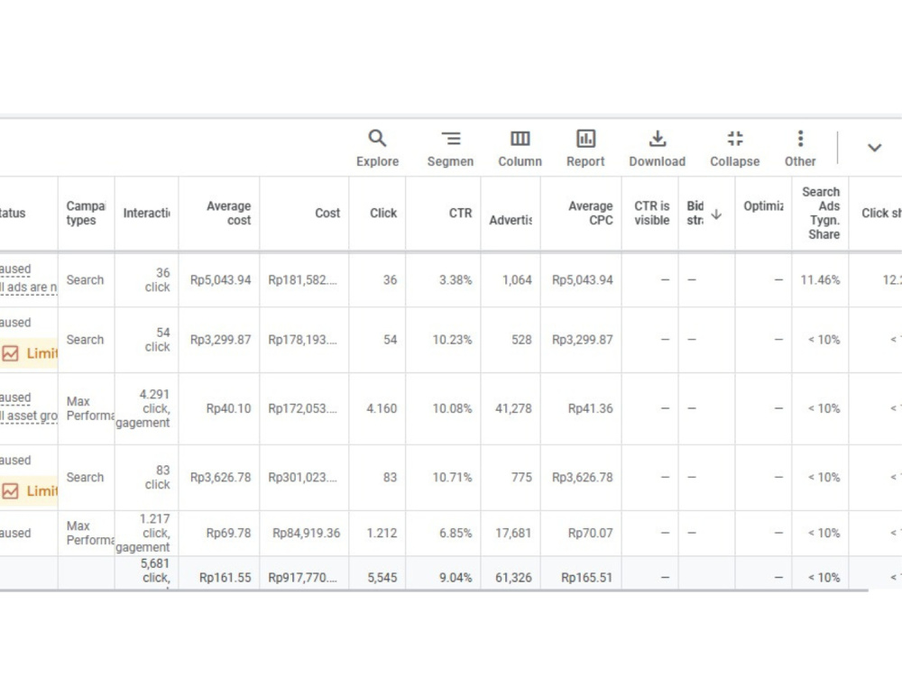This screenshot has height=676, width=902.
Task: Select the cost cell Rp84,919.36
Action: point(306,534)
